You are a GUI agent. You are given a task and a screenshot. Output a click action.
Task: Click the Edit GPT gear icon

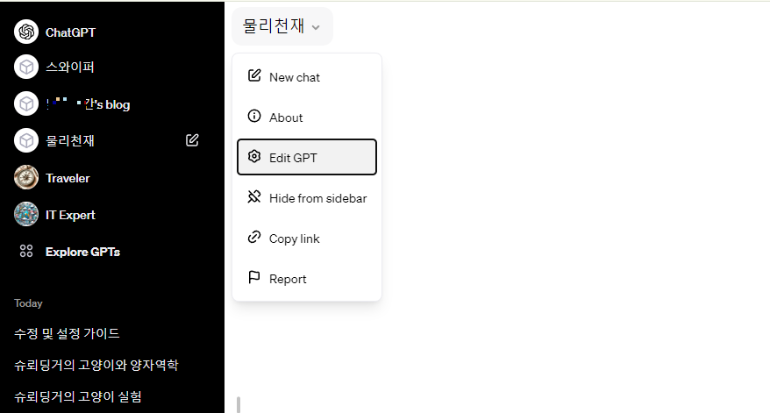point(254,156)
